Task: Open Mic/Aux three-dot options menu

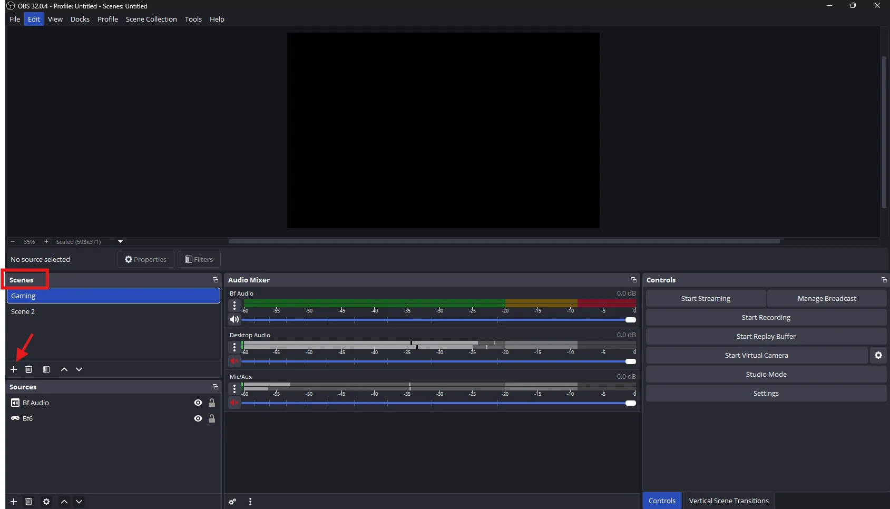Action: coord(234,389)
